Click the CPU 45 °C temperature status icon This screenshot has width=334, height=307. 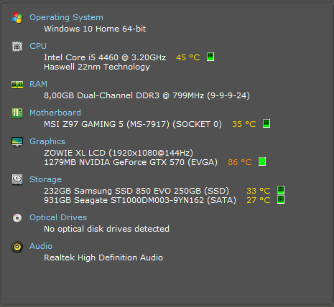pos(210,57)
